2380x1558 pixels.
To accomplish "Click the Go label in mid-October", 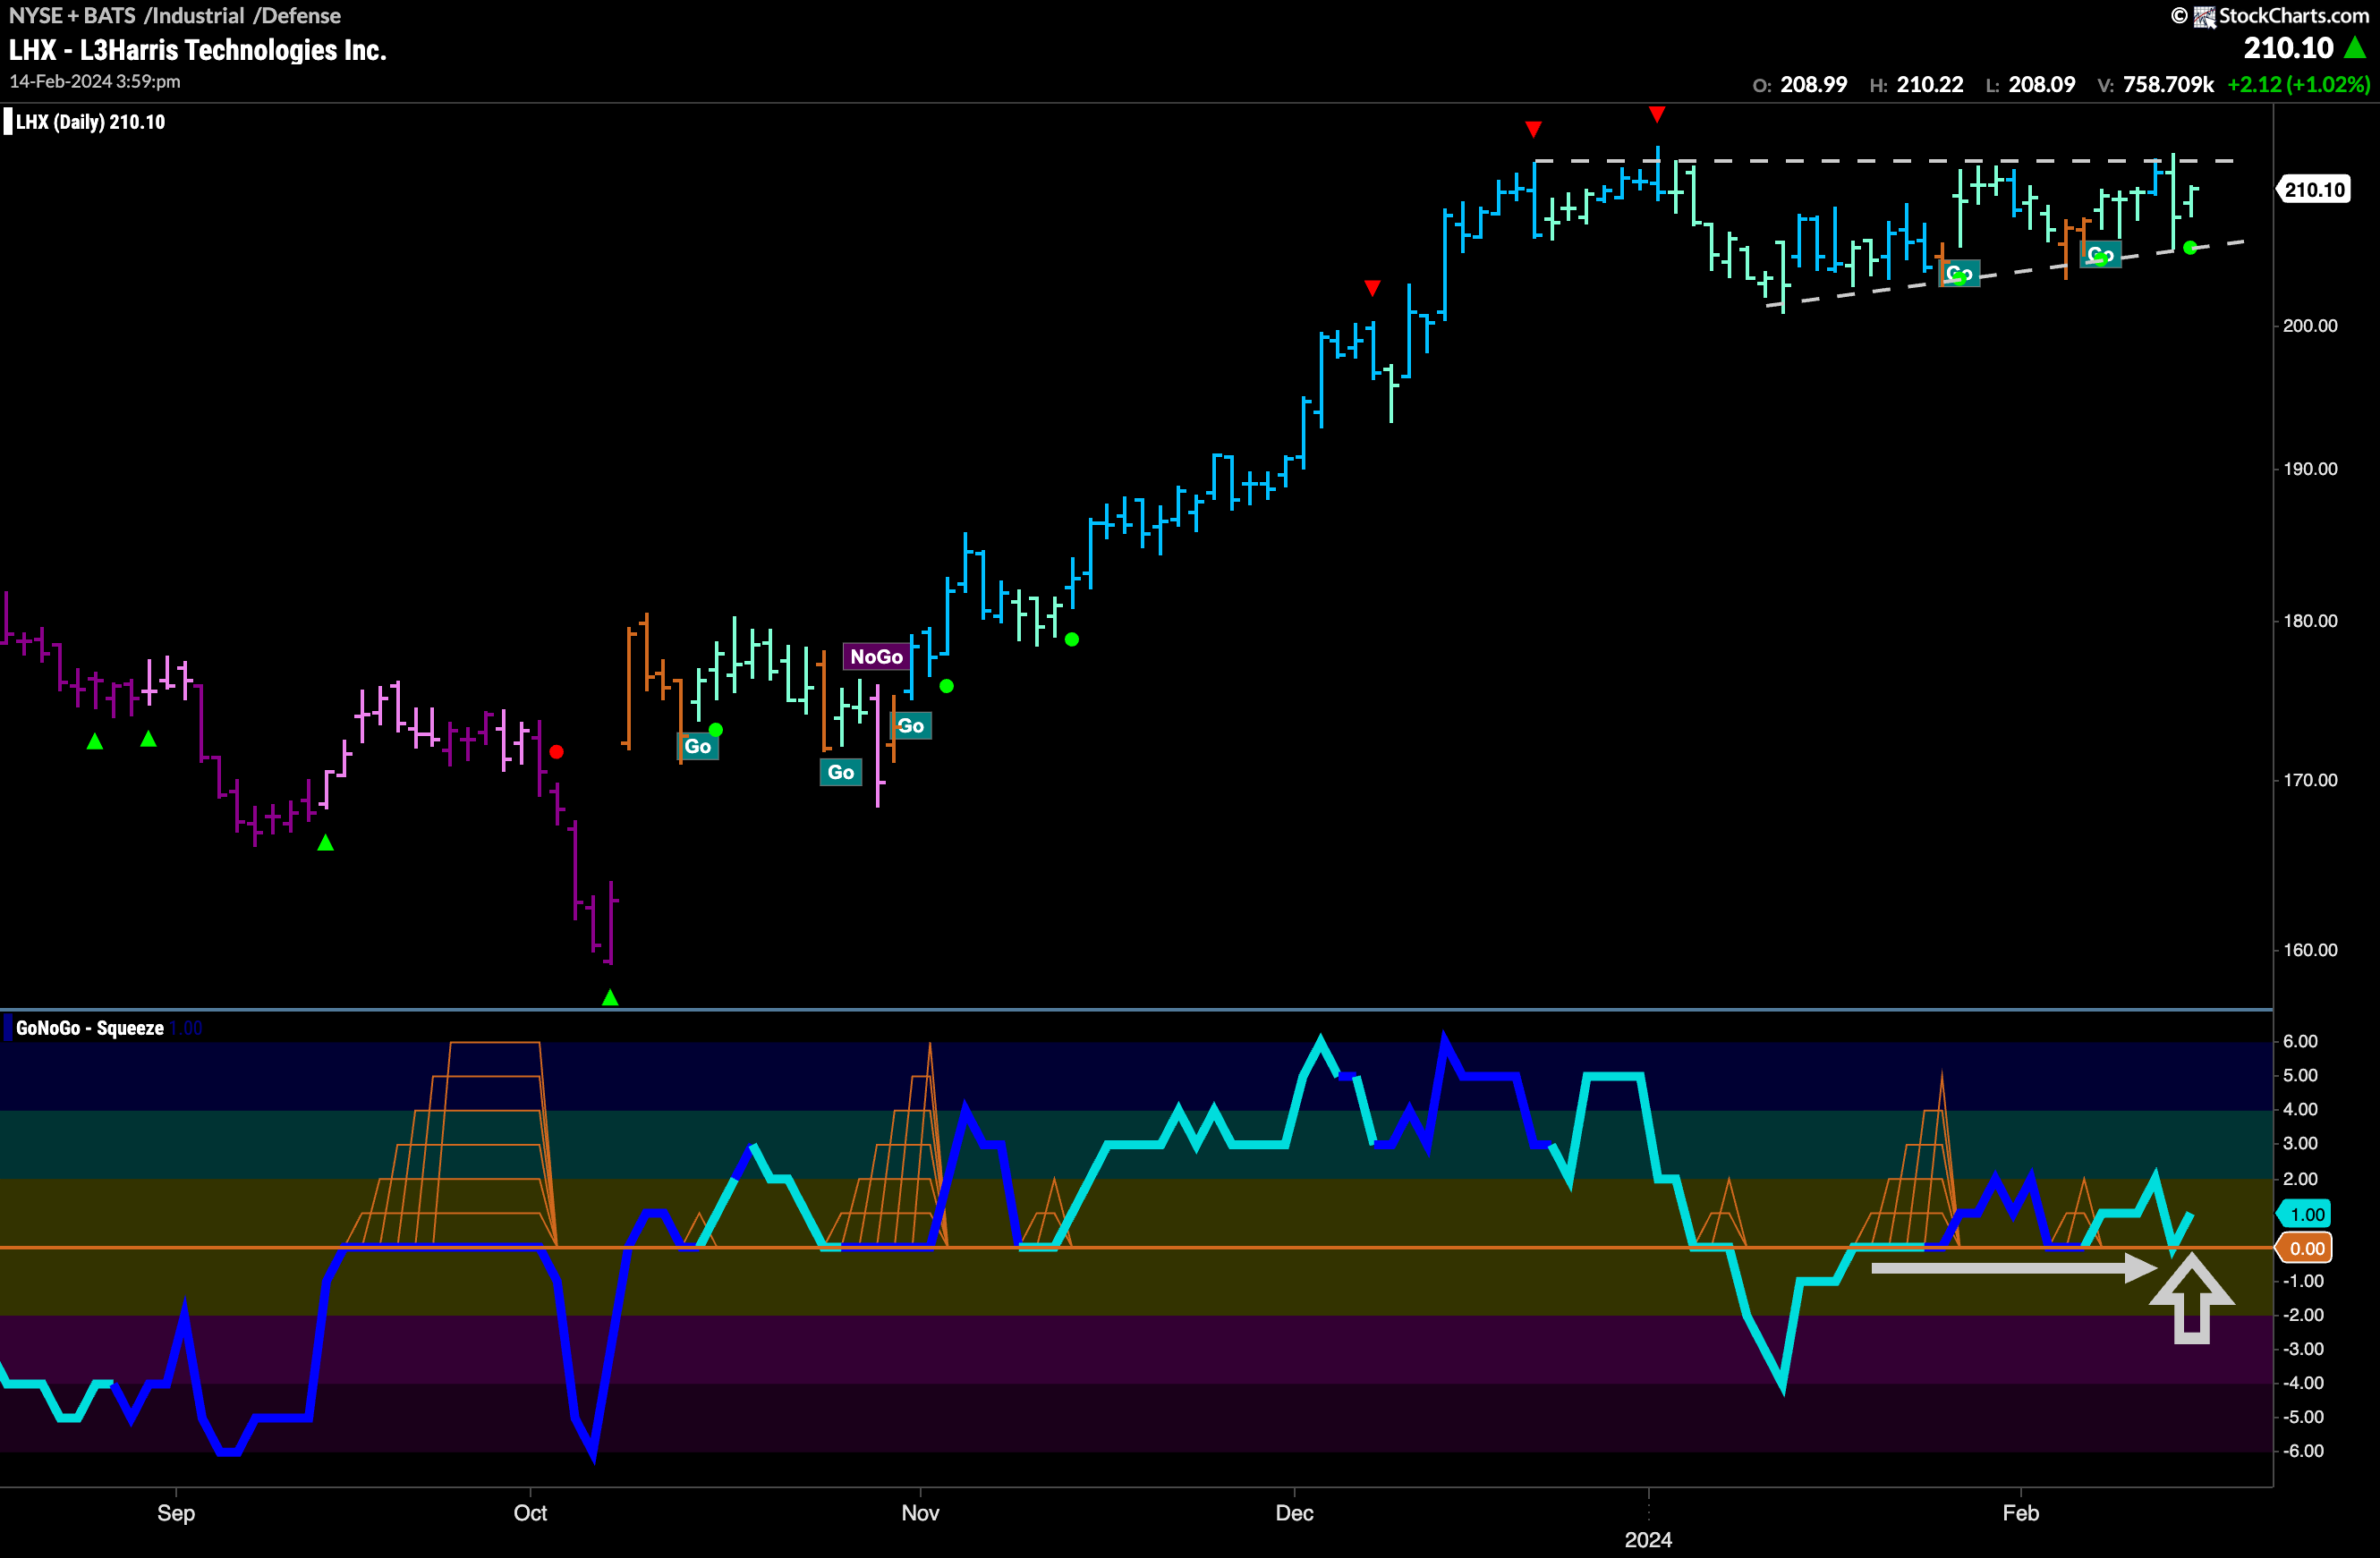I will (698, 747).
